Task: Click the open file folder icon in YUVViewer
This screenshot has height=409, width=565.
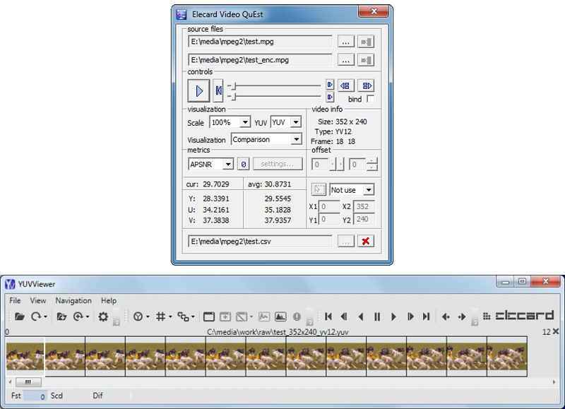Action: tap(20, 316)
